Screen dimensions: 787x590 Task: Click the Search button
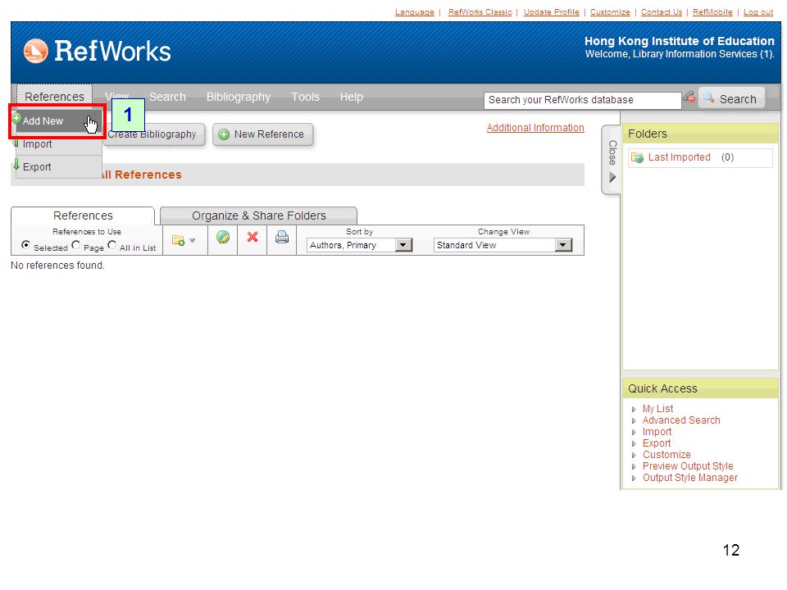pos(731,98)
